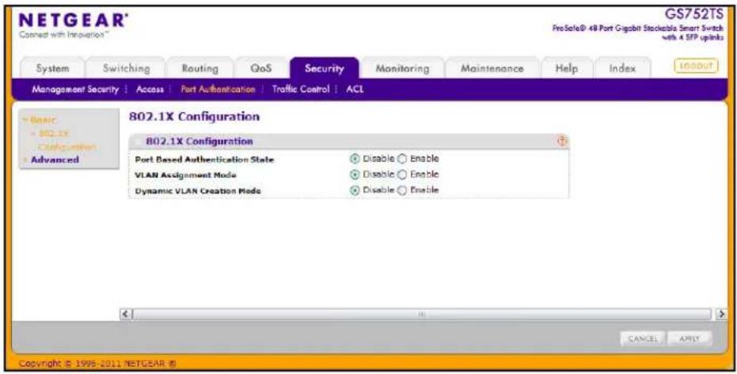Choose Enable for Dynamic VLAN Creation Mode
Image resolution: width=737 pixels, height=374 pixels.
[x=402, y=191]
